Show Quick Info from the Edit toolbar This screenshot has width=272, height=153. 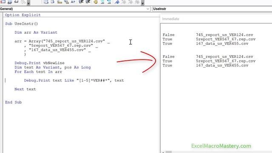(59, 2)
